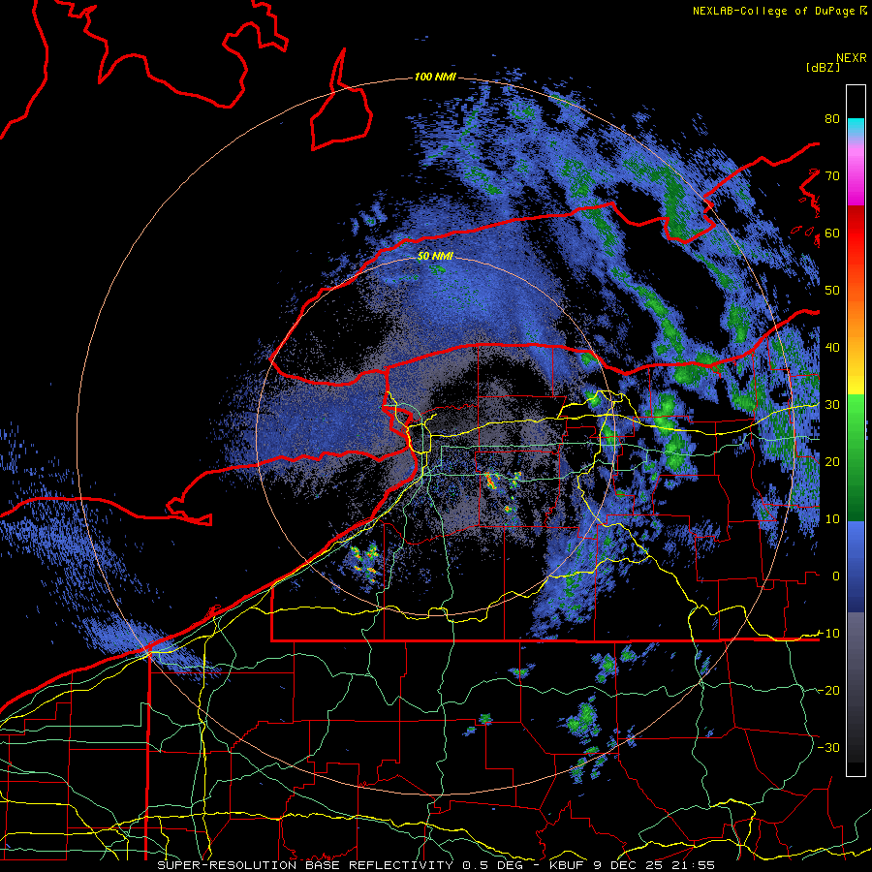Screen dimensions: 872x872
Task: Click the 100 NMI range ring label
Action: click(x=435, y=77)
